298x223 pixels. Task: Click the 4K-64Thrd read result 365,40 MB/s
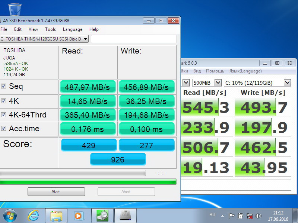pos(88,115)
